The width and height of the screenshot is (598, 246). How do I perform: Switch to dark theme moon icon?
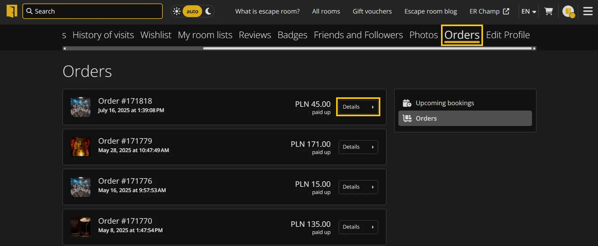(x=208, y=11)
